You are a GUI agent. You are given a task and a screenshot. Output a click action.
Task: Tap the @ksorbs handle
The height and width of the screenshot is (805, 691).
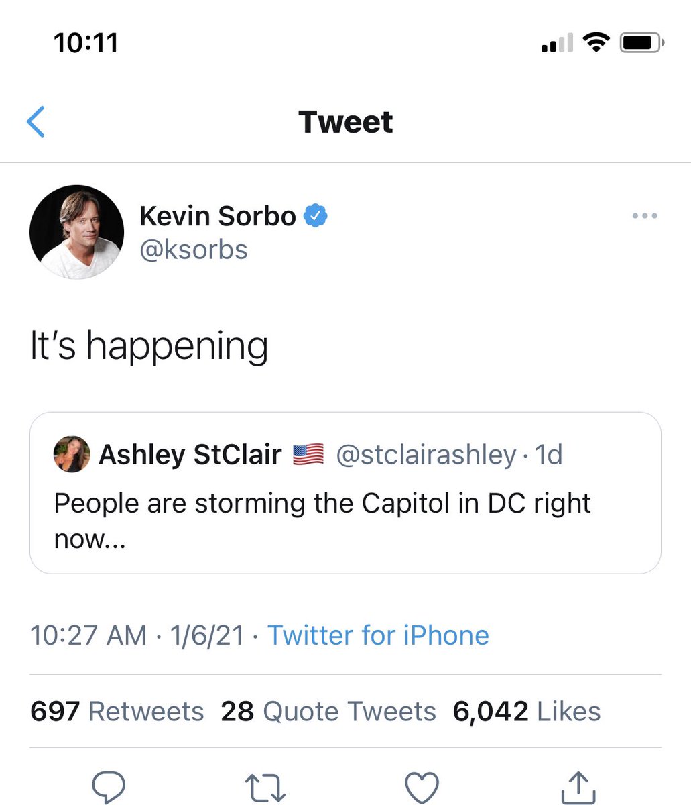click(194, 250)
